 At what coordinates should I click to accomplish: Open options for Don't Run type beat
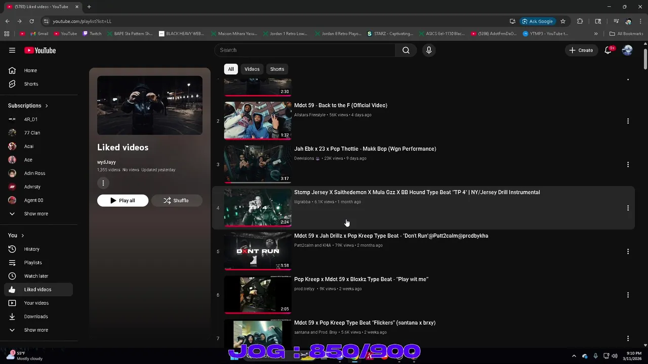[x=628, y=251]
